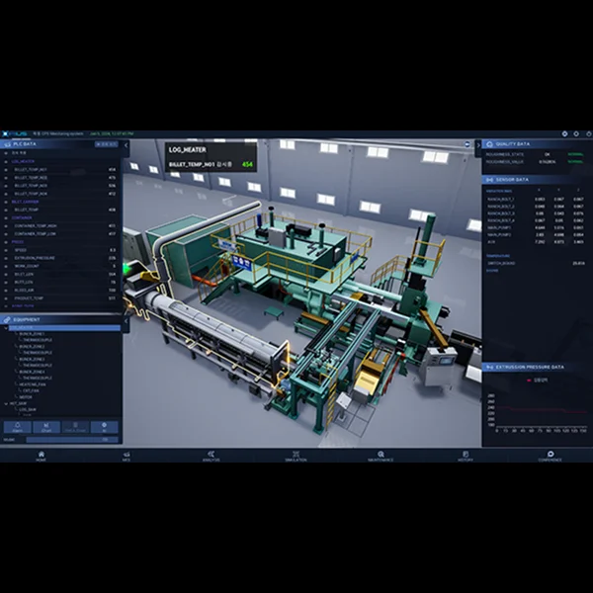
Task: Select LOG_SAW under HOT_SAW in tree
Action: pos(28,409)
